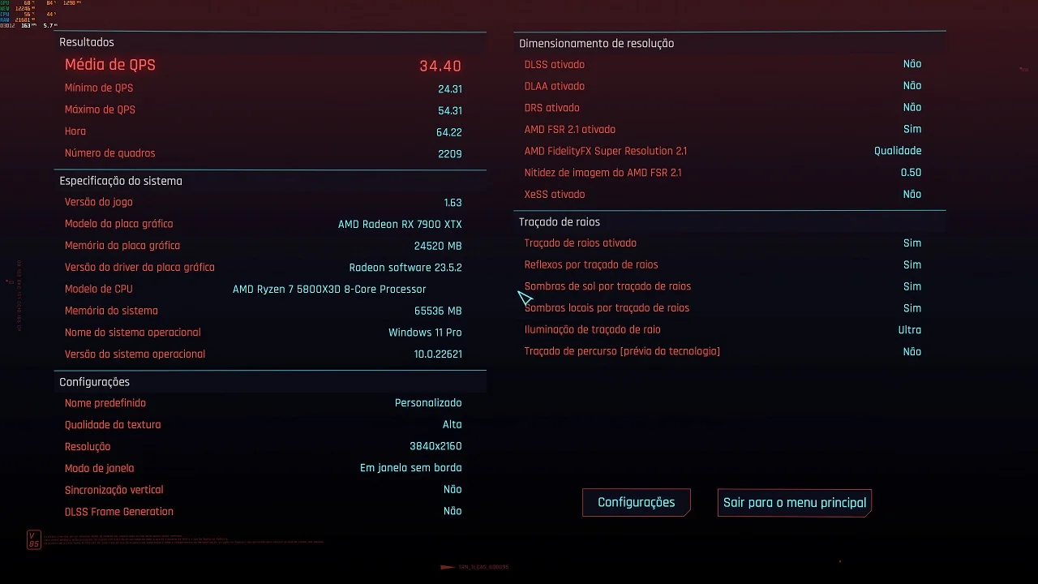Click the DLAA ativado label

pos(555,86)
